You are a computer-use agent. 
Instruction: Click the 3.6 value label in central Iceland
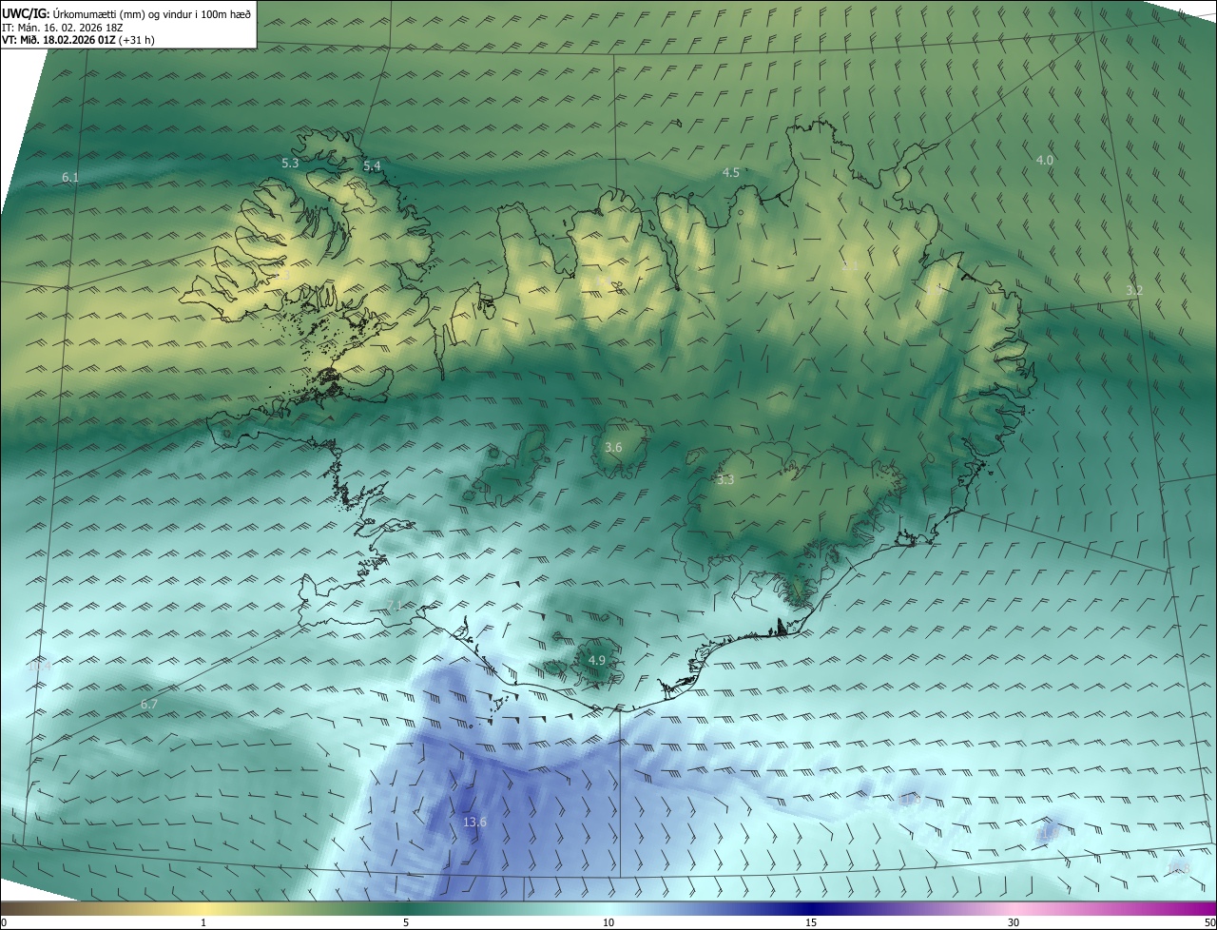[613, 448]
